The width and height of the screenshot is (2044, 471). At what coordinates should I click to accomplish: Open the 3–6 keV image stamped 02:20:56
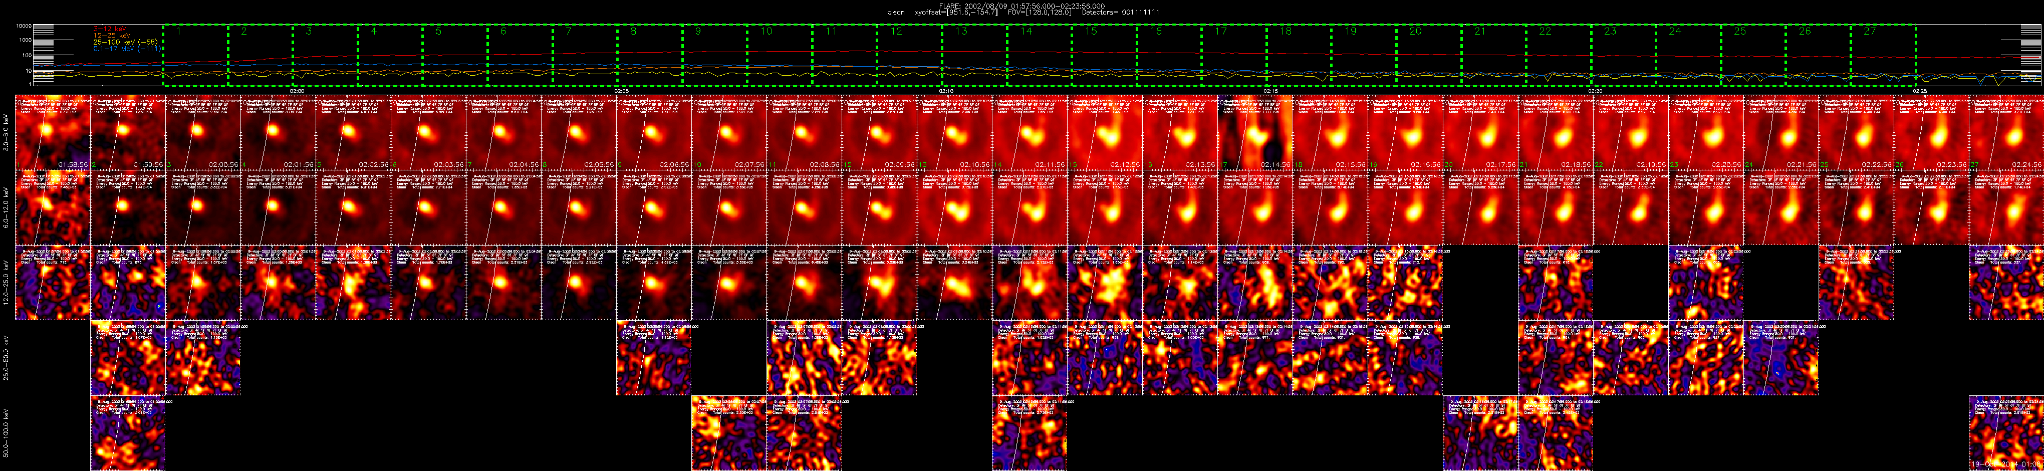coord(1705,133)
